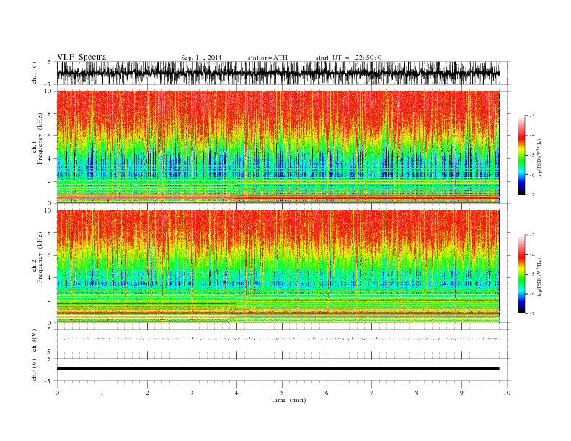
Task: Click time axis tick label "1" at bottom
Action: pos(102,393)
